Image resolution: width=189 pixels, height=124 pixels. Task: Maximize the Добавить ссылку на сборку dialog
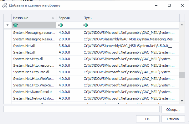[169, 5]
